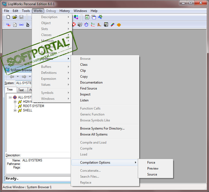Choose Find Source menu item

(105, 88)
